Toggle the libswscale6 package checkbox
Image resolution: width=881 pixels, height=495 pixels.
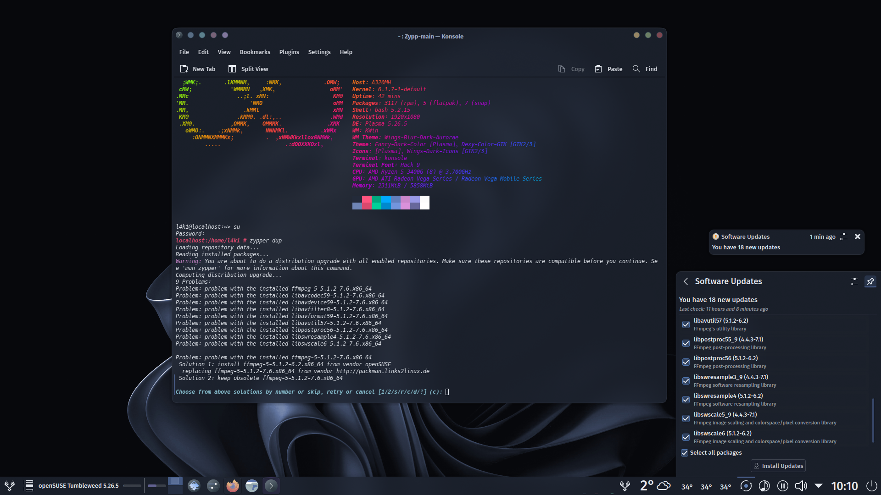pyautogui.click(x=686, y=437)
